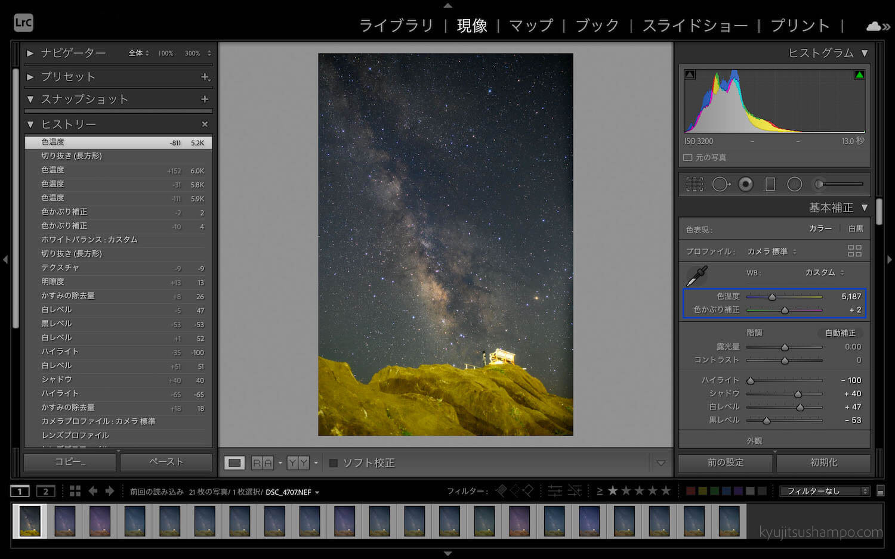Collapse the Histogram panel

(x=865, y=53)
